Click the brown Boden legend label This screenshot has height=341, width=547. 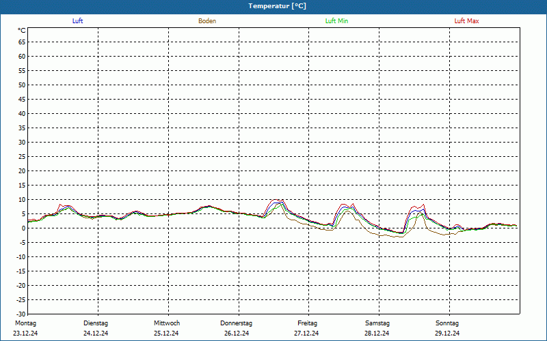[x=207, y=21]
